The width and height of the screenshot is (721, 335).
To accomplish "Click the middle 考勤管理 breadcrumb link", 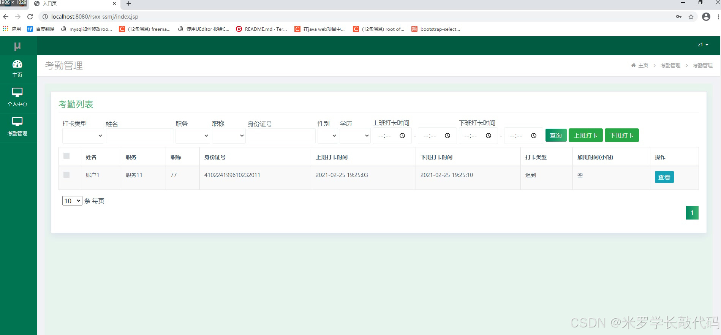I will [x=670, y=65].
